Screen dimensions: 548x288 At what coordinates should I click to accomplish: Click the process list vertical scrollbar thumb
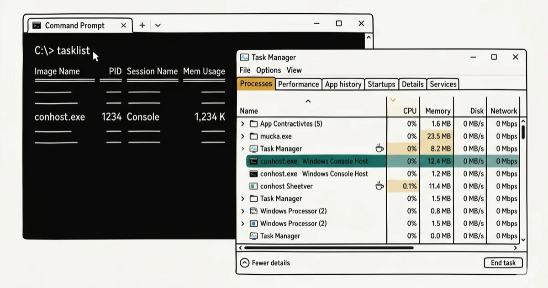point(523,132)
